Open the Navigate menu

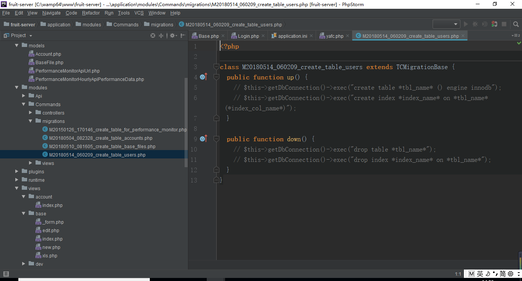51,13
